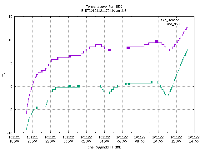Screen dimensions: 200x150
Task: Click the ima_sensor curve peak near 12.5°C
Action: pos(187,28)
